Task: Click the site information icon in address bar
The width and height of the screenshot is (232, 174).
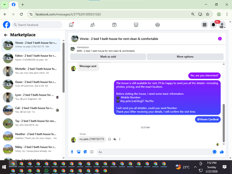Action: pos(31,14)
